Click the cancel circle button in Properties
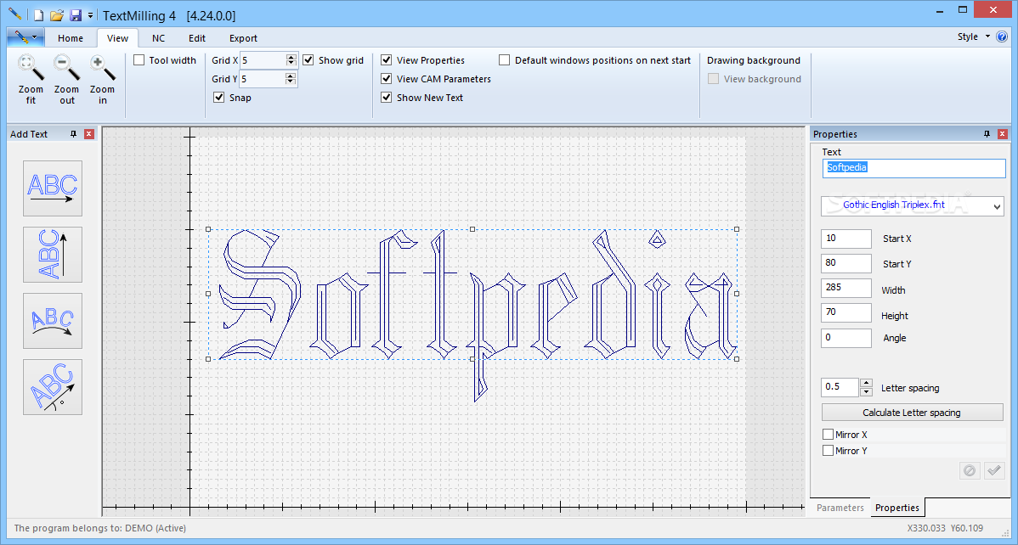This screenshot has height=545, width=1018. pyautogui.click(x=970, y=470)
